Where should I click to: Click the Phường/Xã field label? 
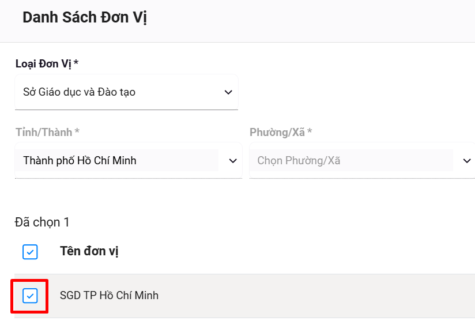pyautogui.click(x=277, y=132)
